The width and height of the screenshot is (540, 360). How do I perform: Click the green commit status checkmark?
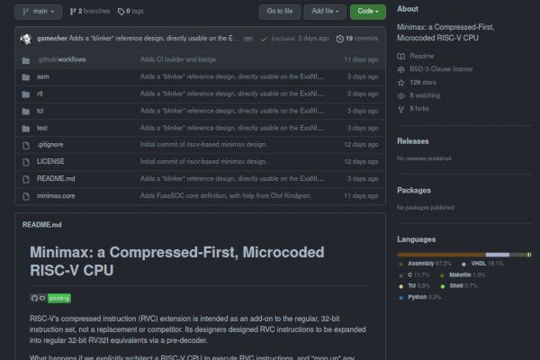tap(264, 39)
